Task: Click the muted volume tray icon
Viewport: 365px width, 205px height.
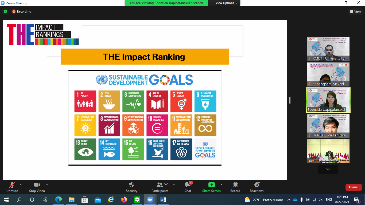Action: tap(321, 200)
